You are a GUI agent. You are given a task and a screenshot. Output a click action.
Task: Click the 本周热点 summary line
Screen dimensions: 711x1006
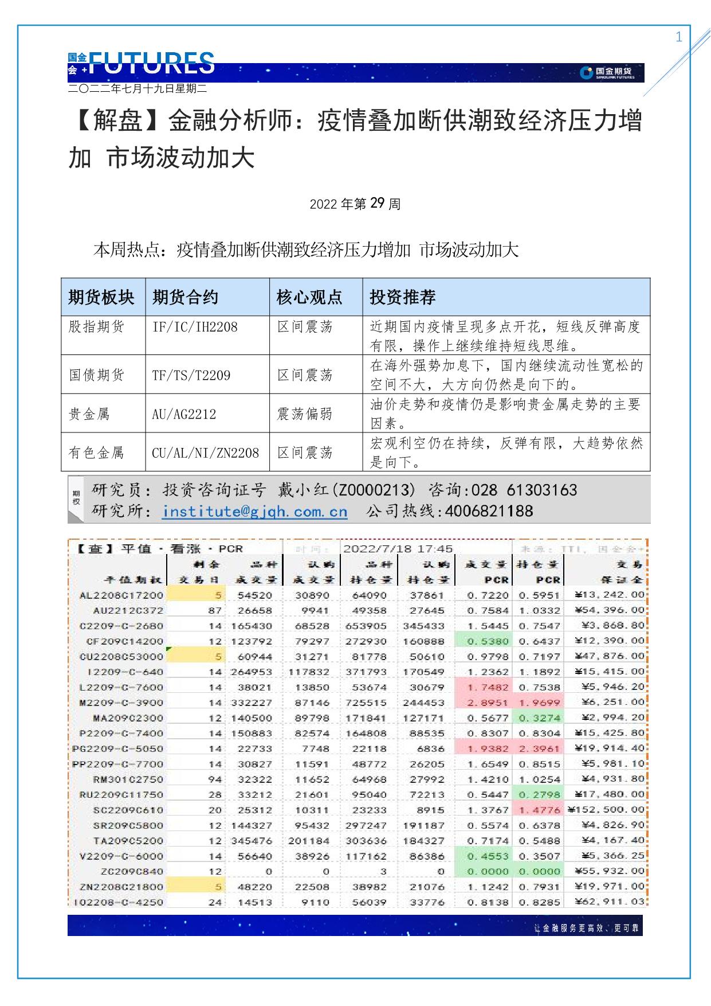tap(305, 250)
